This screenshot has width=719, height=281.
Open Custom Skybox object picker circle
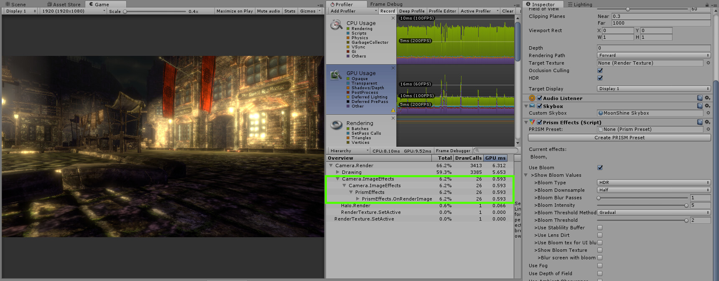click(x=708, y=113)
